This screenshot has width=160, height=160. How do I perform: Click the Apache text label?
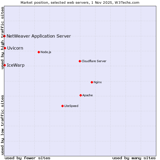(x=87, y=95)
